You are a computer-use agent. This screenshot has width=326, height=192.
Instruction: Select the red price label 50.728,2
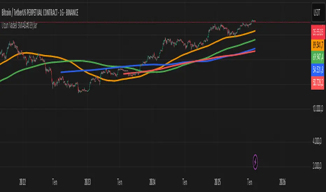[x=318, y=83]
